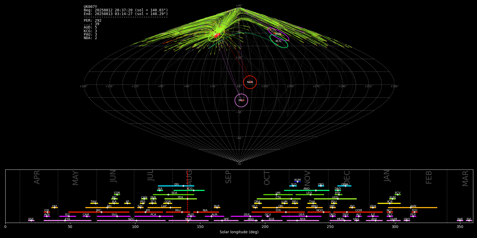Click the JMC red bar in timeline
The height and width of the screenshot is (238, 477).
99,212
